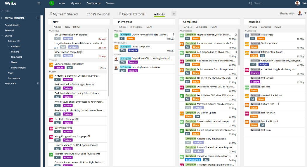Screen dimensions: 307x167
Task: Open the Inbox tab
Action: pyautogui.click(x=62, y=3)
